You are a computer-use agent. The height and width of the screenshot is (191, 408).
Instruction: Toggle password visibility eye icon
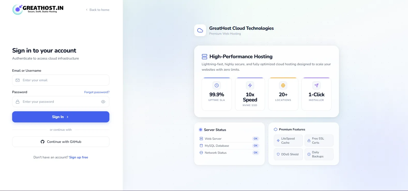coord(103,102)
